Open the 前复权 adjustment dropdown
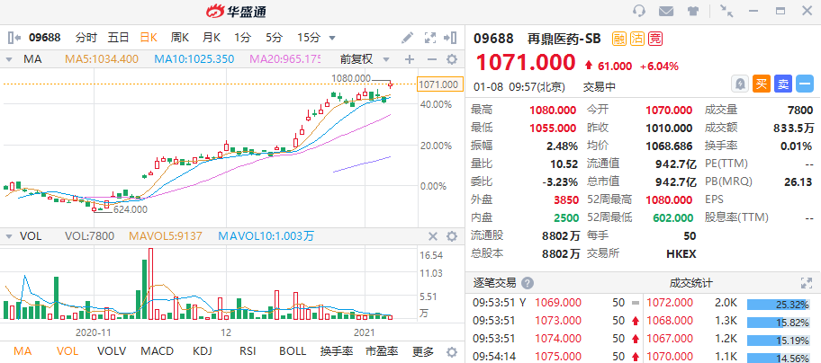The image size is (821, 363). [x=365, y=59]
